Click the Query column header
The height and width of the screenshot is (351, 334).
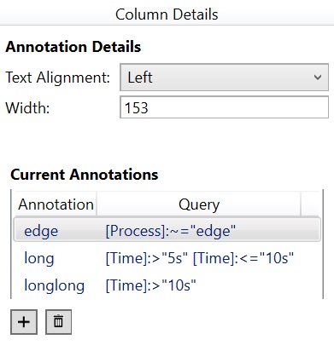click(x=199, y=204)
